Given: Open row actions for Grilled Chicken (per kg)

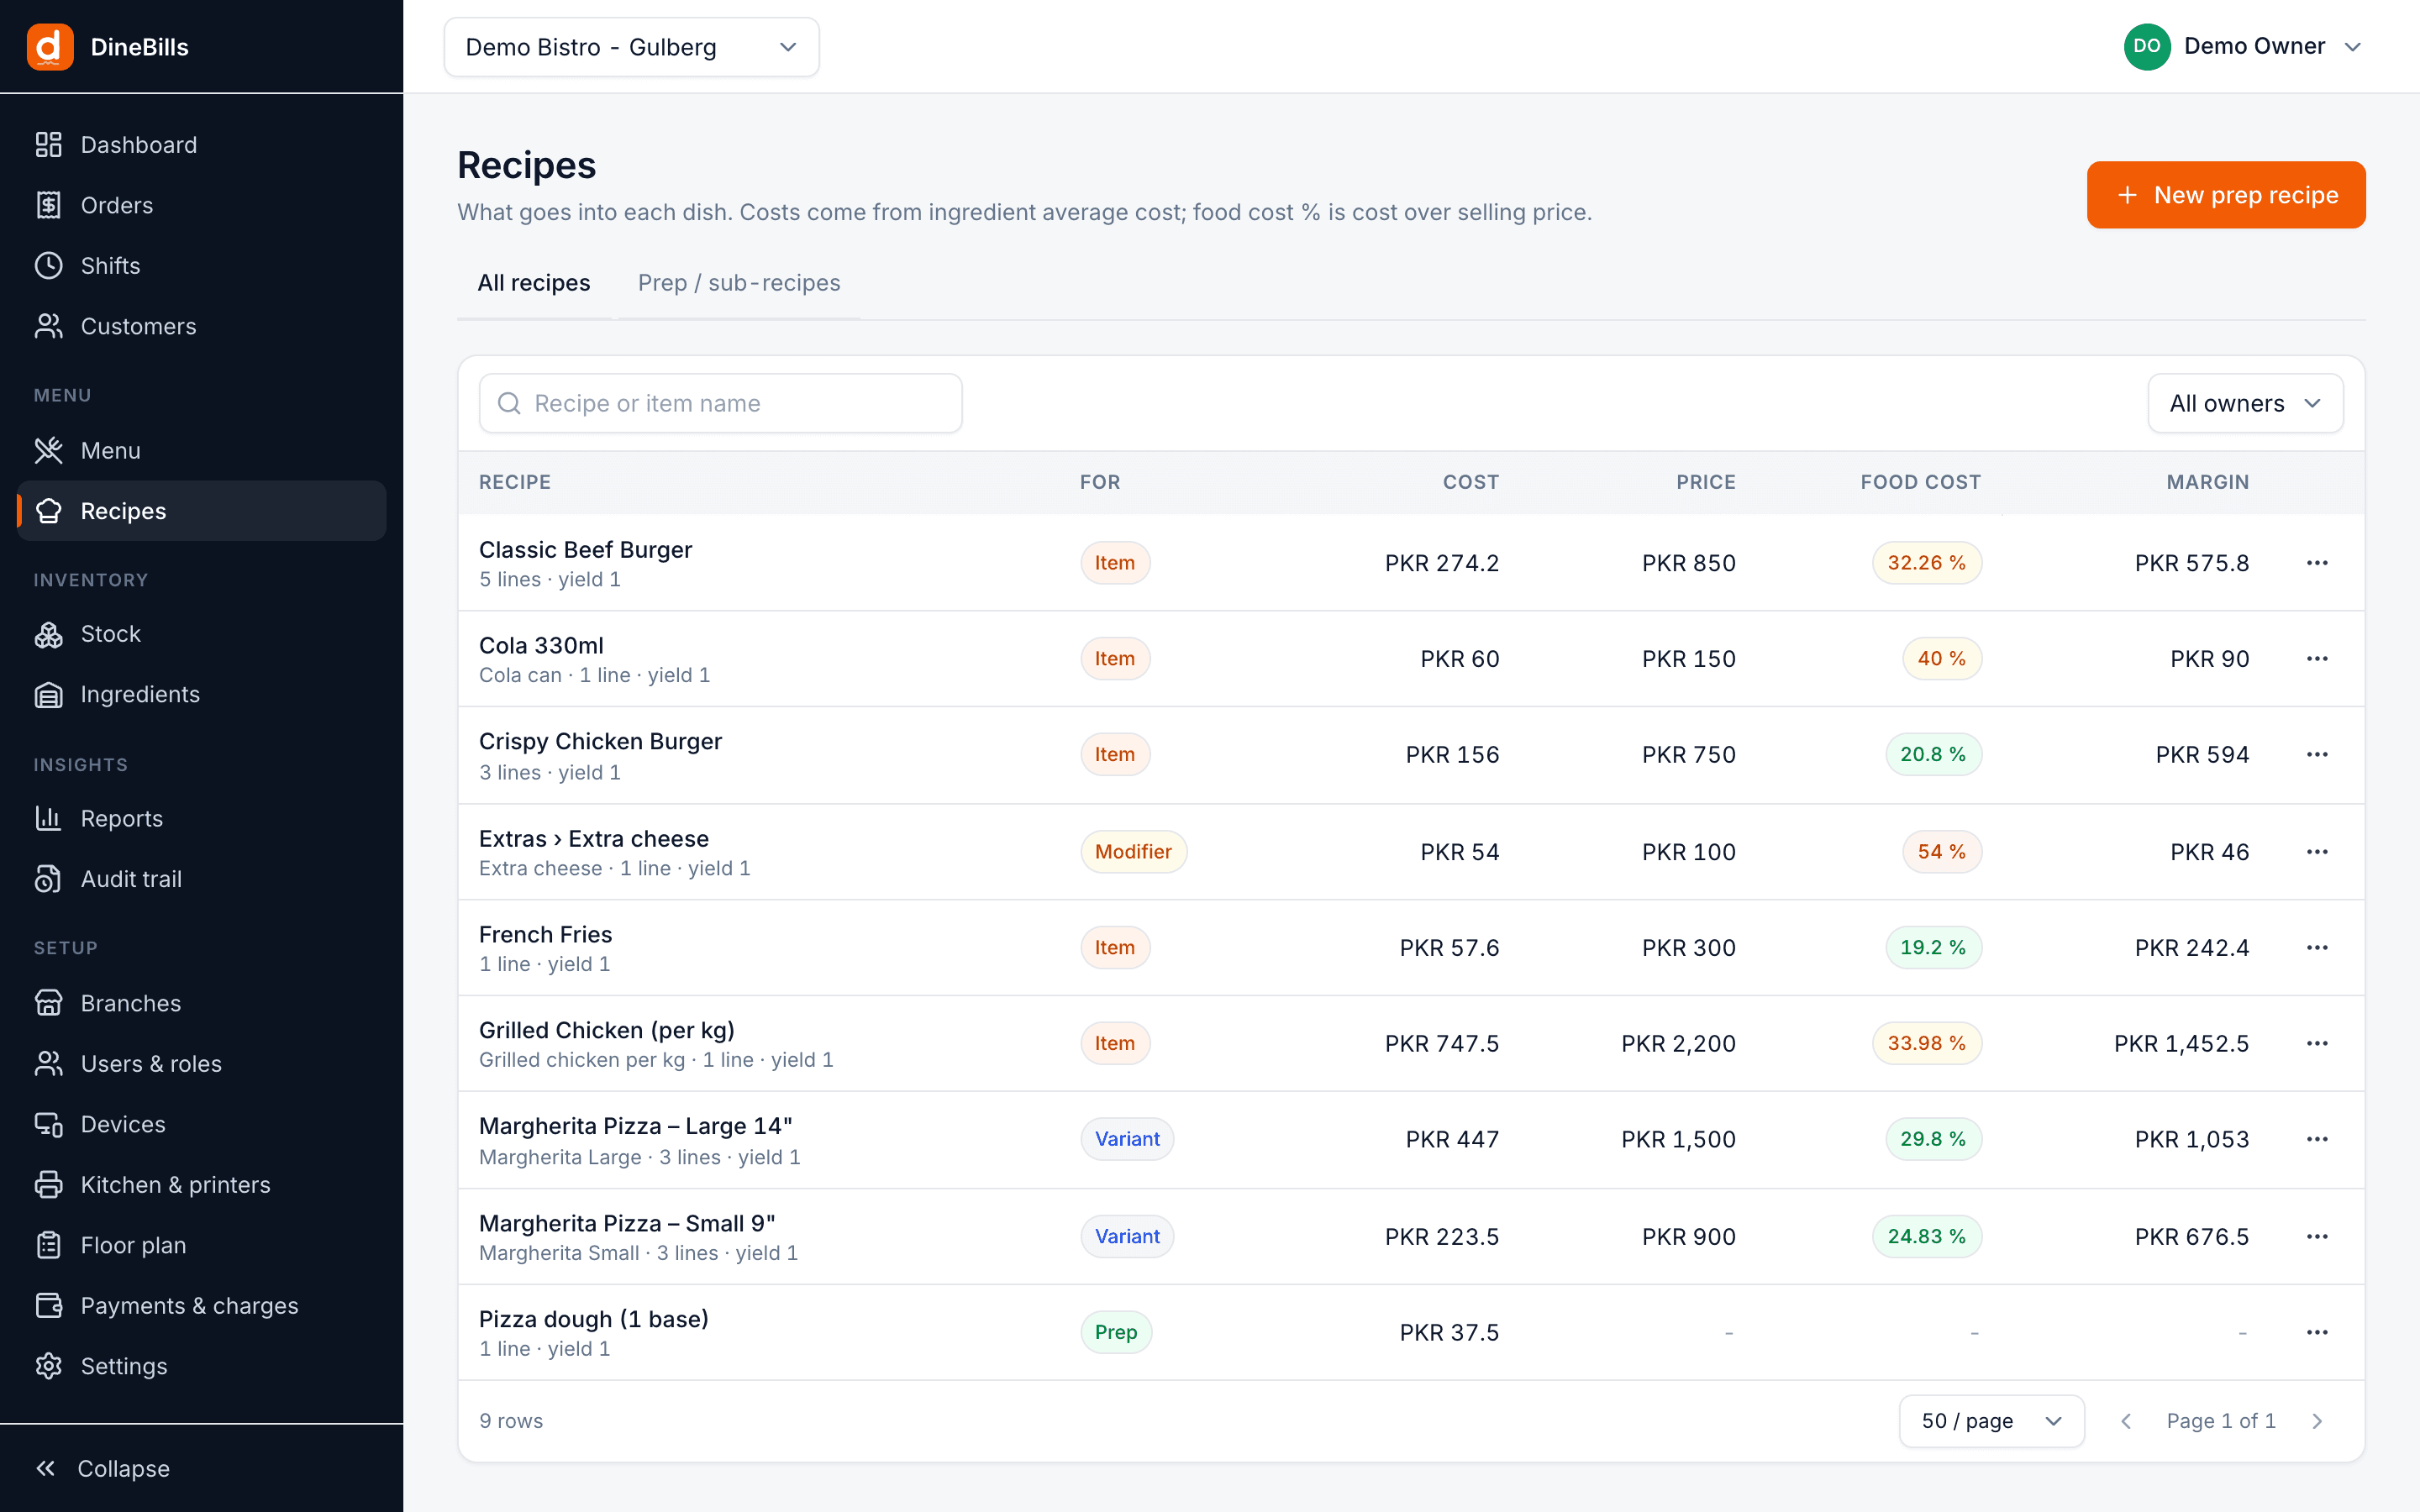Looking at the screenshot, I should [x=2317, y=1043].
